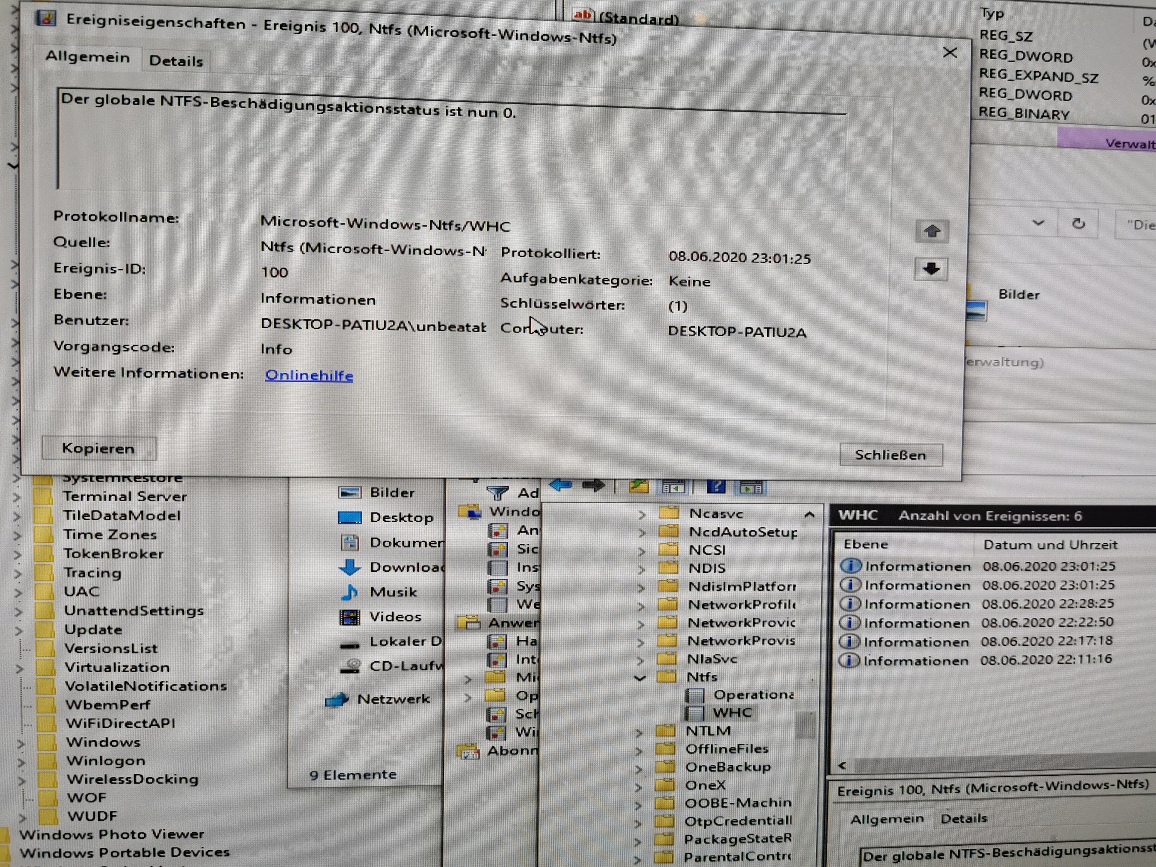Click the Schließen button
The image size is (1156, 867).
click(x=891, y=455)
